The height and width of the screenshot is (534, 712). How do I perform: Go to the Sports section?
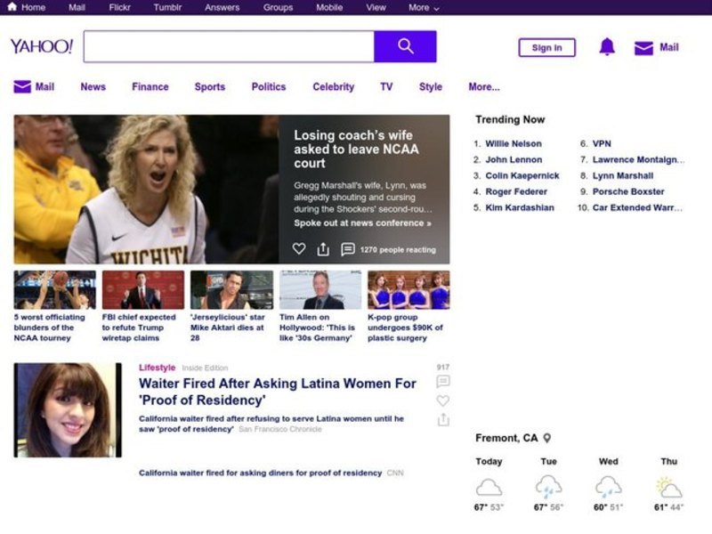click(x=209, y=87)
